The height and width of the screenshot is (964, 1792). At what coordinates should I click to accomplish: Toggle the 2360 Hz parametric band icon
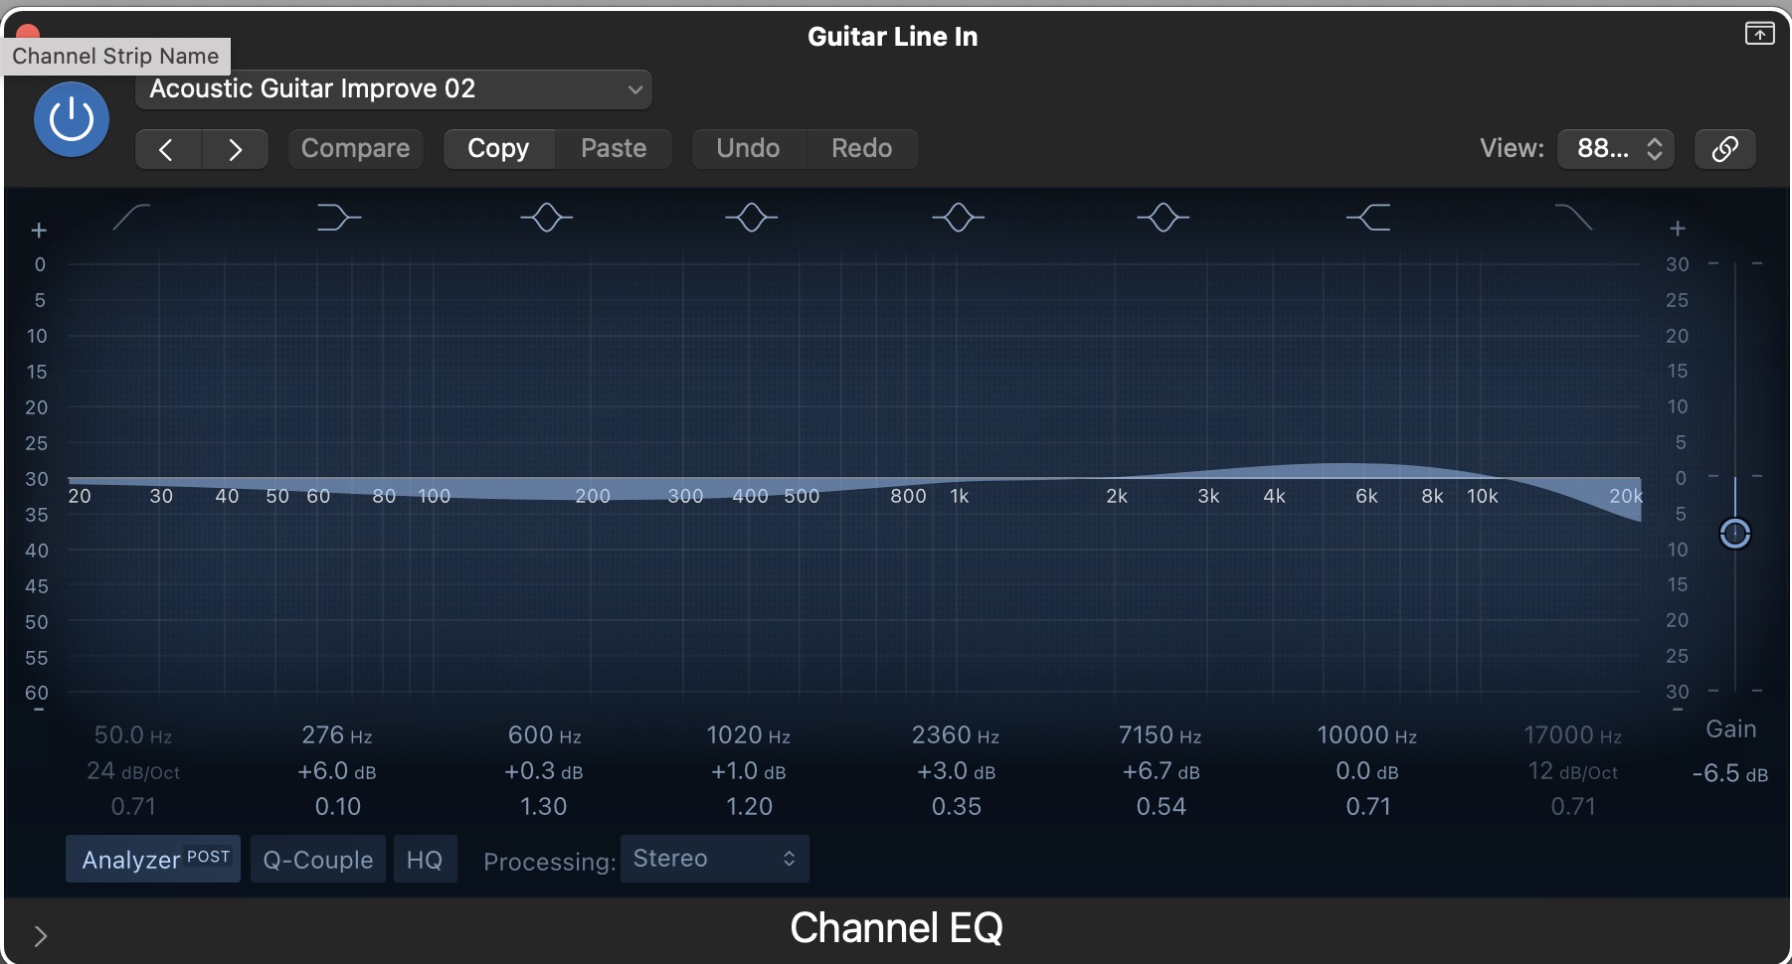pyautogui.click(x=958, y=217)
